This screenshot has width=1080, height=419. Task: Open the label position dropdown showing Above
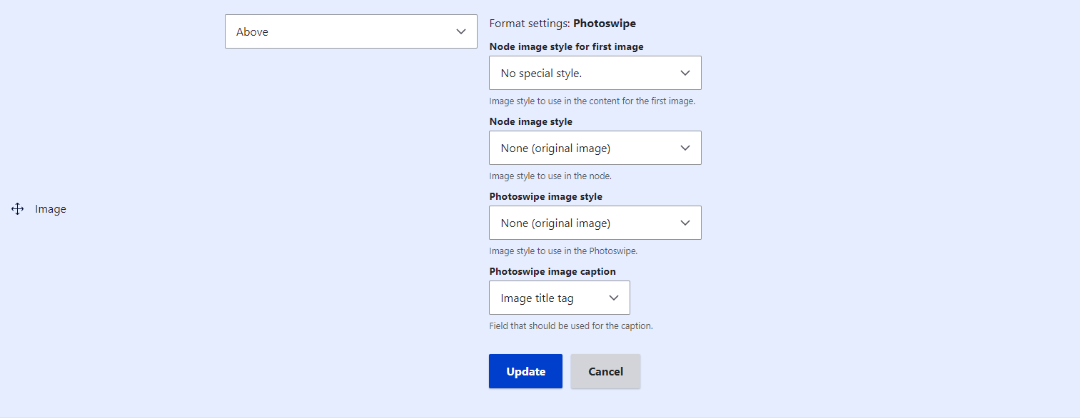click(350, 31)
